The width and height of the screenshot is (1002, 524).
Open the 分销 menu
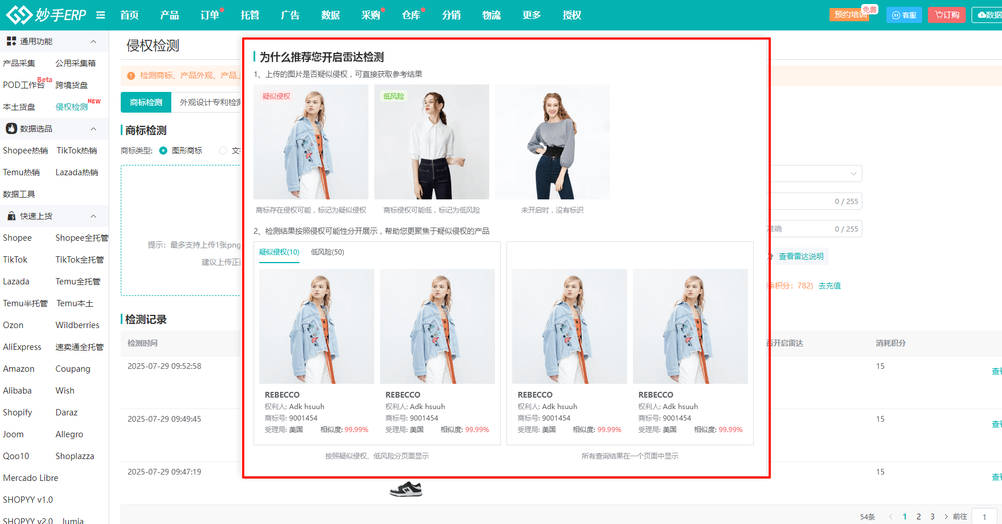[x=451, y=15]
